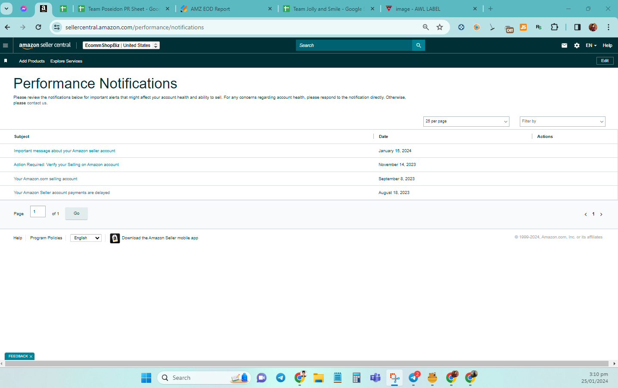This screenshot has width=618, height=388.
Task: Toggle the Chrome side panel icon
Action: pos(577,27)
